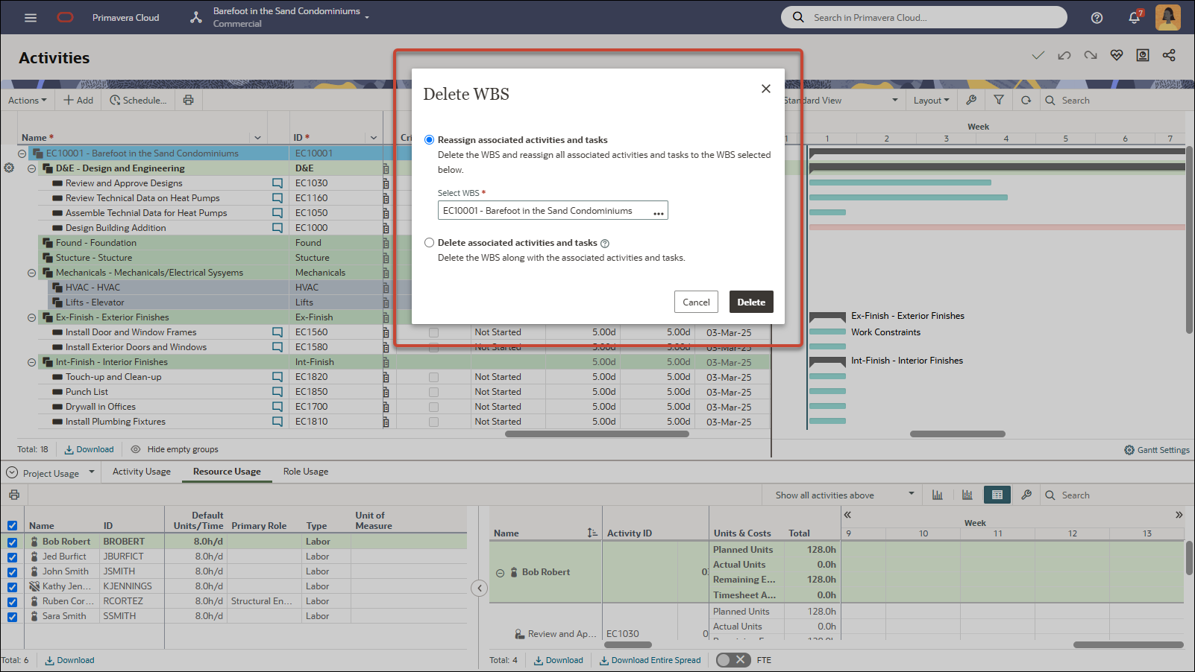Toggle the Kathy Jennings resource checkbox
1195x672 pixels.
click(12, 587)
